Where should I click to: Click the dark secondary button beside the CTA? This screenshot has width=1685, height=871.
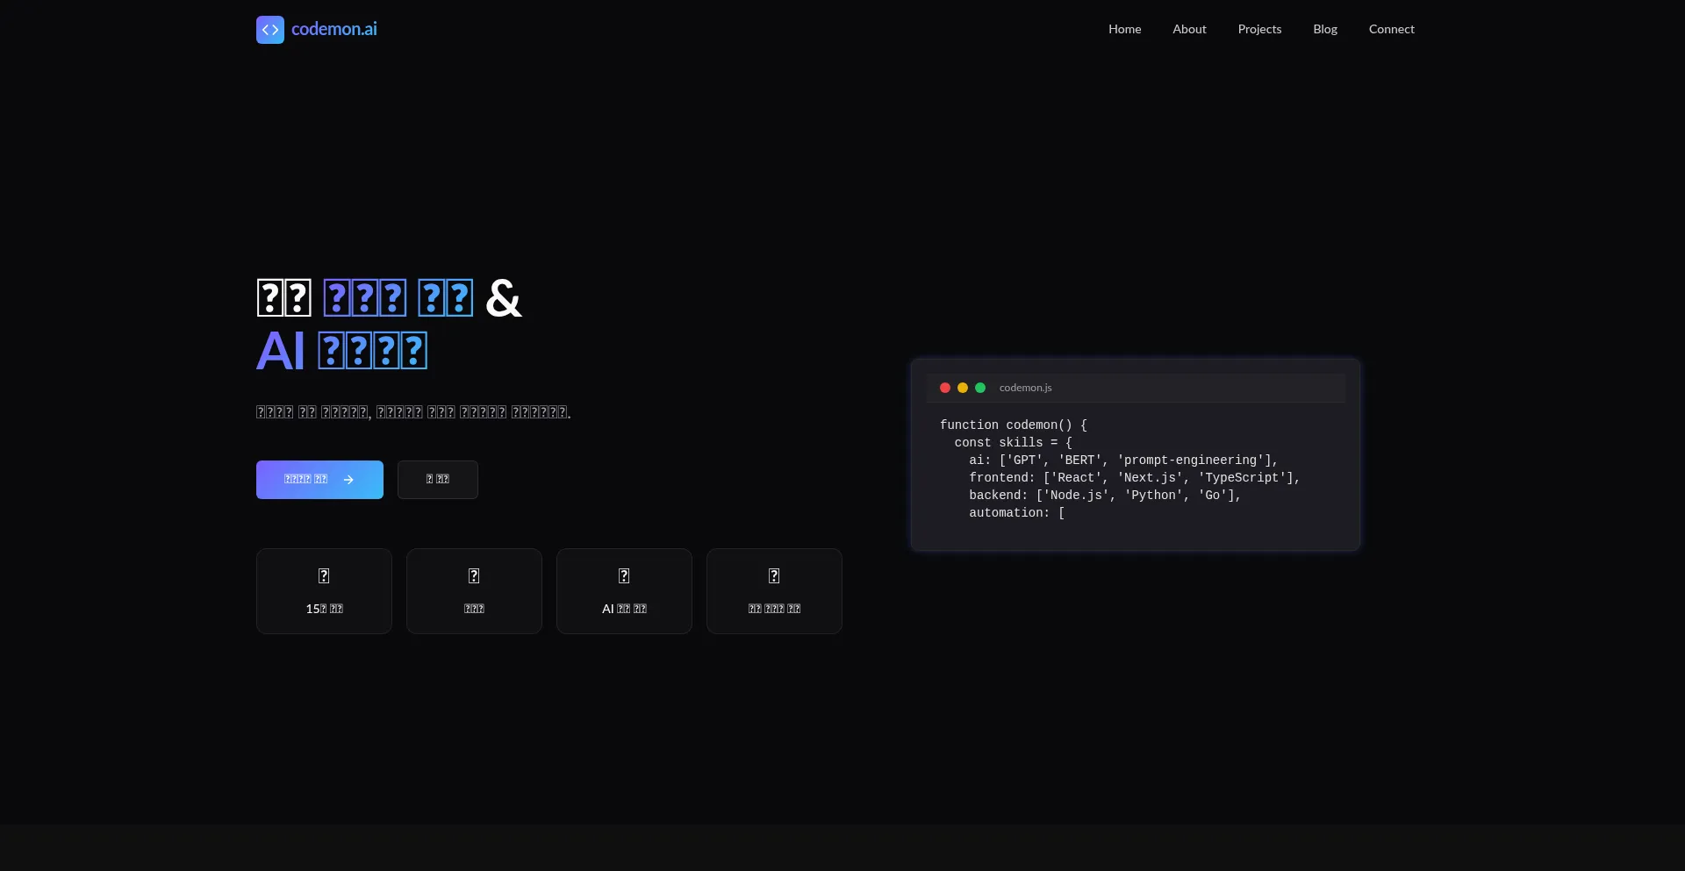click(437, 480)
